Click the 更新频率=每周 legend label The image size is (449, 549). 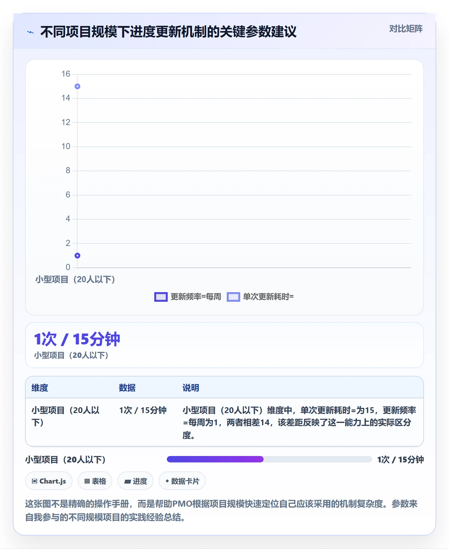click(x=196, y=297)
